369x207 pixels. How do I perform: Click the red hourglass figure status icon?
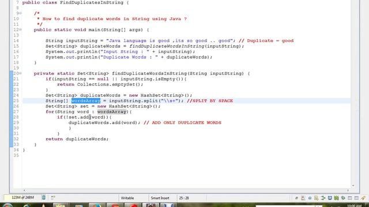coord(303,198)
